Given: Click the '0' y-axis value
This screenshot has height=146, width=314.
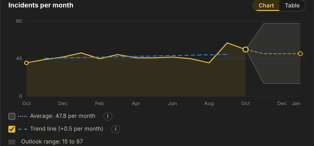Looking at the screenshot, I should (x=20, y=96).
